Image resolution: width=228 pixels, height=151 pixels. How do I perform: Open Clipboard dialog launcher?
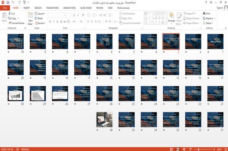click(25, 28)
